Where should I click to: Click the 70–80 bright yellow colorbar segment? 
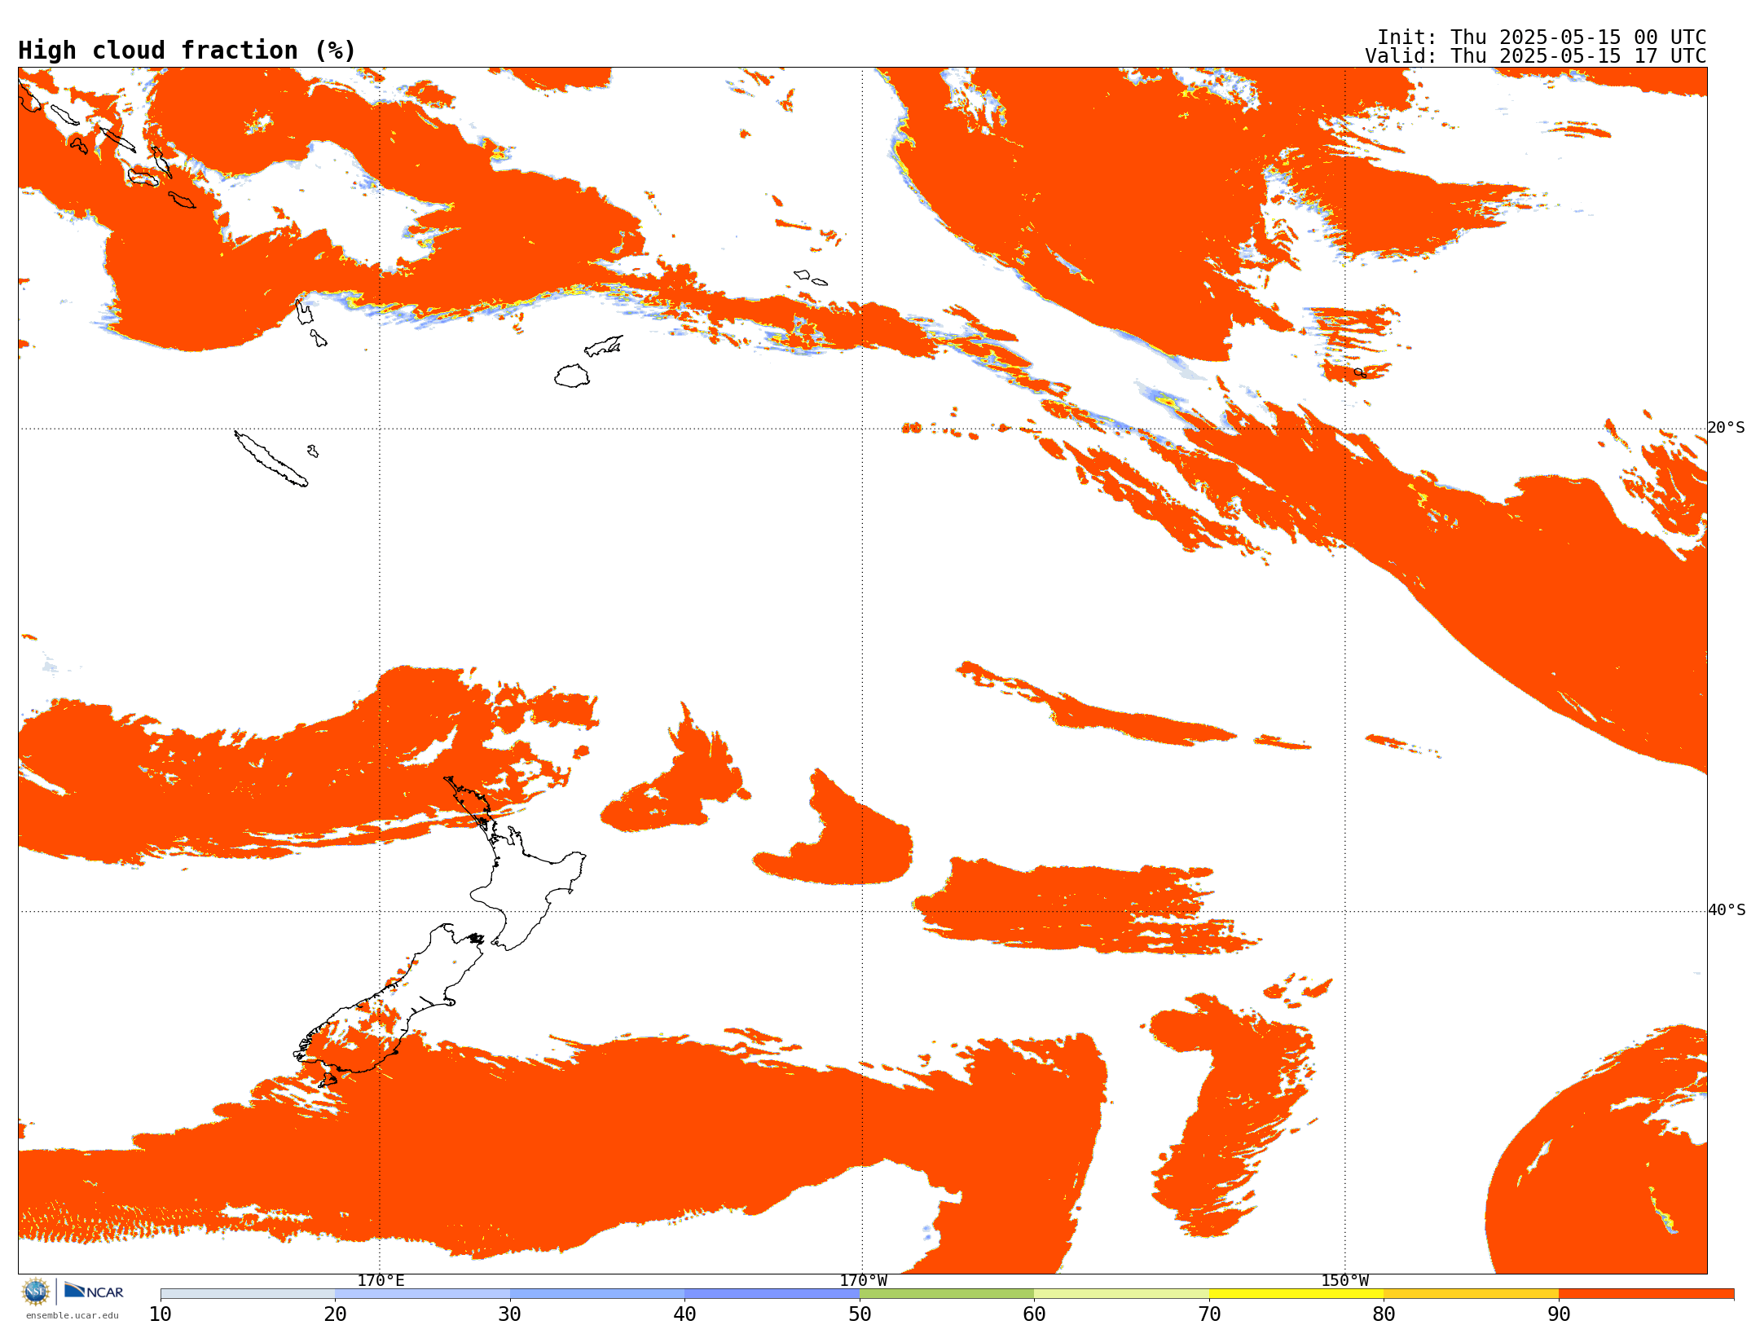point(1296,1294)
